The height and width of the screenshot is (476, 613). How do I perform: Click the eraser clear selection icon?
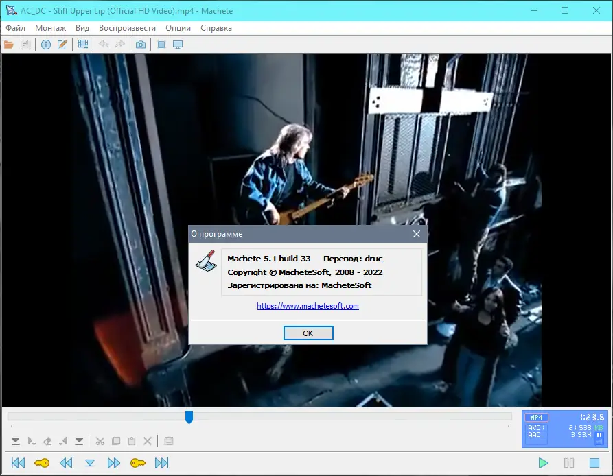[x=47, y=441]
